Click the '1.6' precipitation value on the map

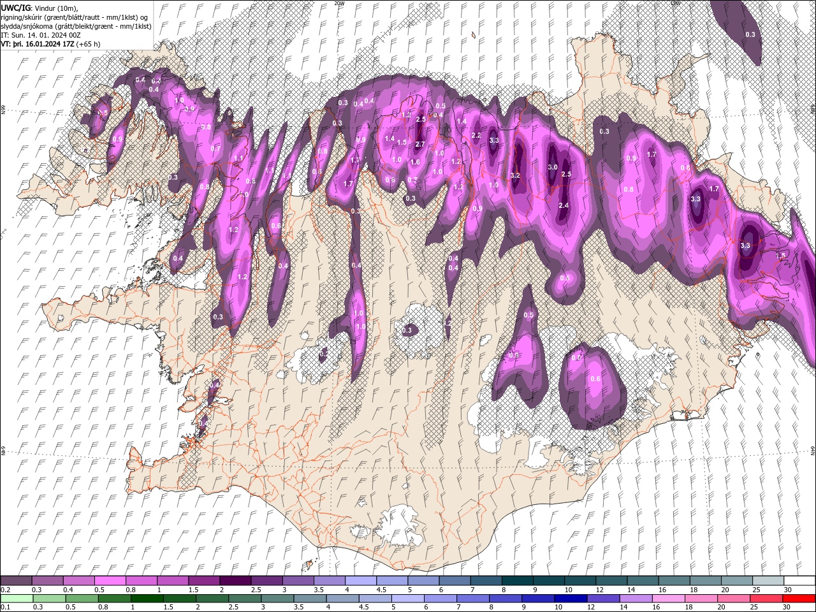point(415,163)
